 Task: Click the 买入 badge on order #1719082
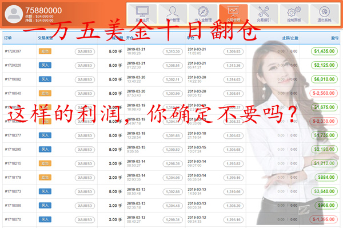pyautogui.click(x=45, y=79)
